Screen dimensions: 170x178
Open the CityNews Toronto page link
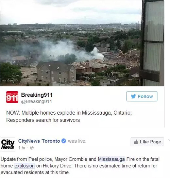(39, 141)
